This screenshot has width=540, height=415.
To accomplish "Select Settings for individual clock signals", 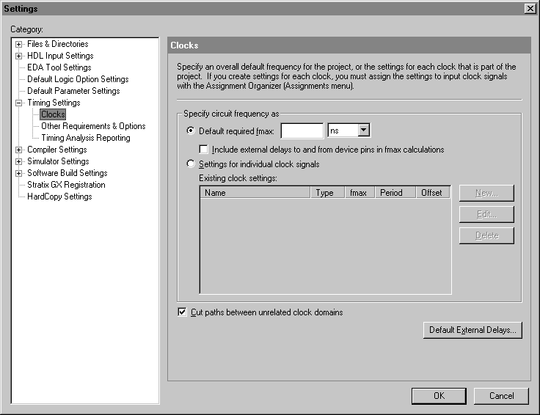I will 191,164.
